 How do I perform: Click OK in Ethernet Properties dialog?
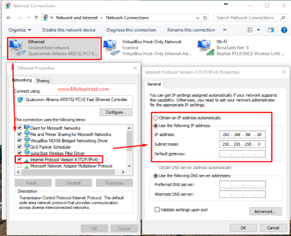[x=94, y=228]
